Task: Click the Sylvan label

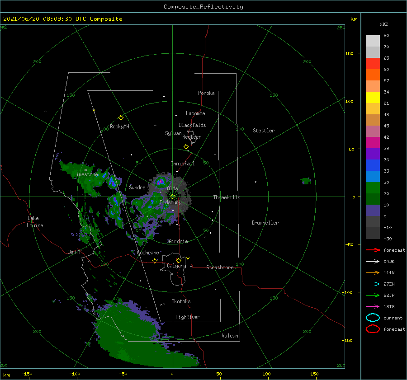Action: pos(173,133)
